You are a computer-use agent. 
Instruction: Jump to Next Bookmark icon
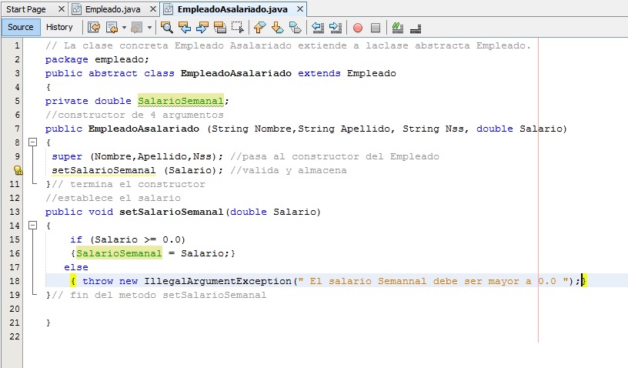(x=278, y=28)
